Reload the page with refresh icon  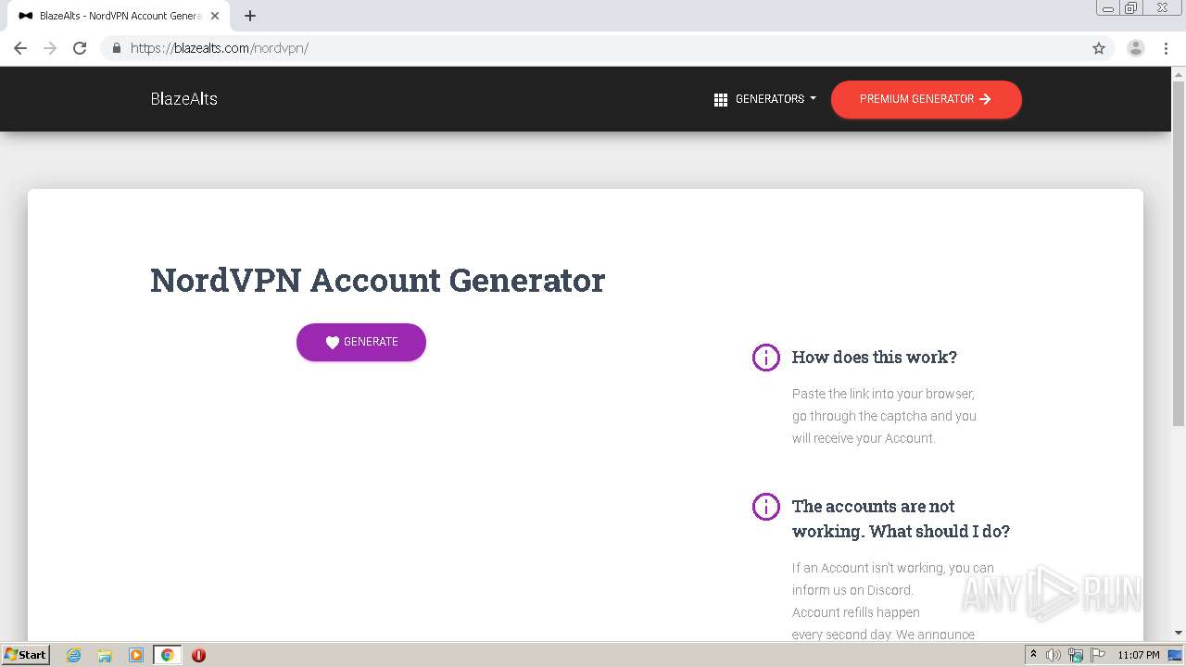click(80, 48)
